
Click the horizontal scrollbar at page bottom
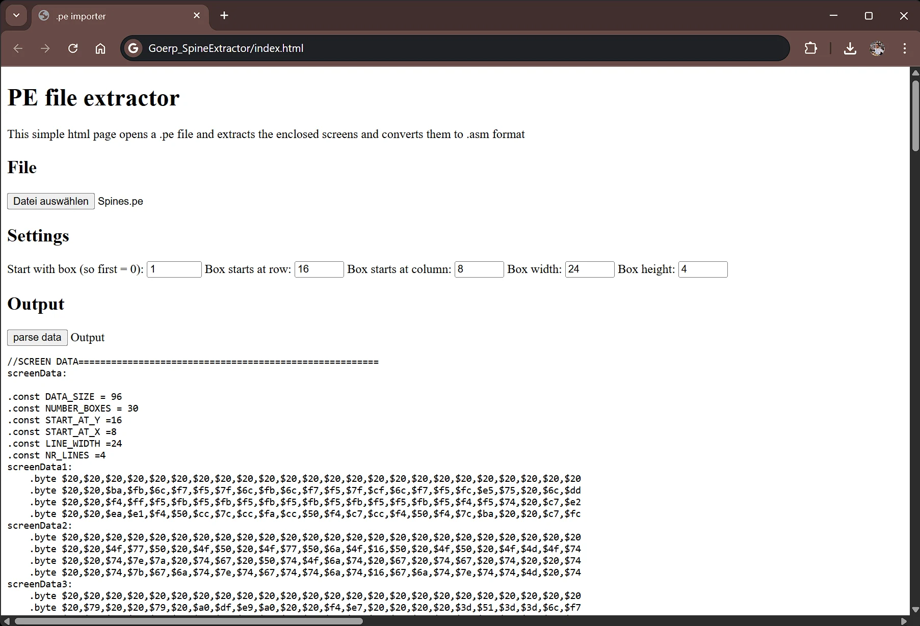189,621
